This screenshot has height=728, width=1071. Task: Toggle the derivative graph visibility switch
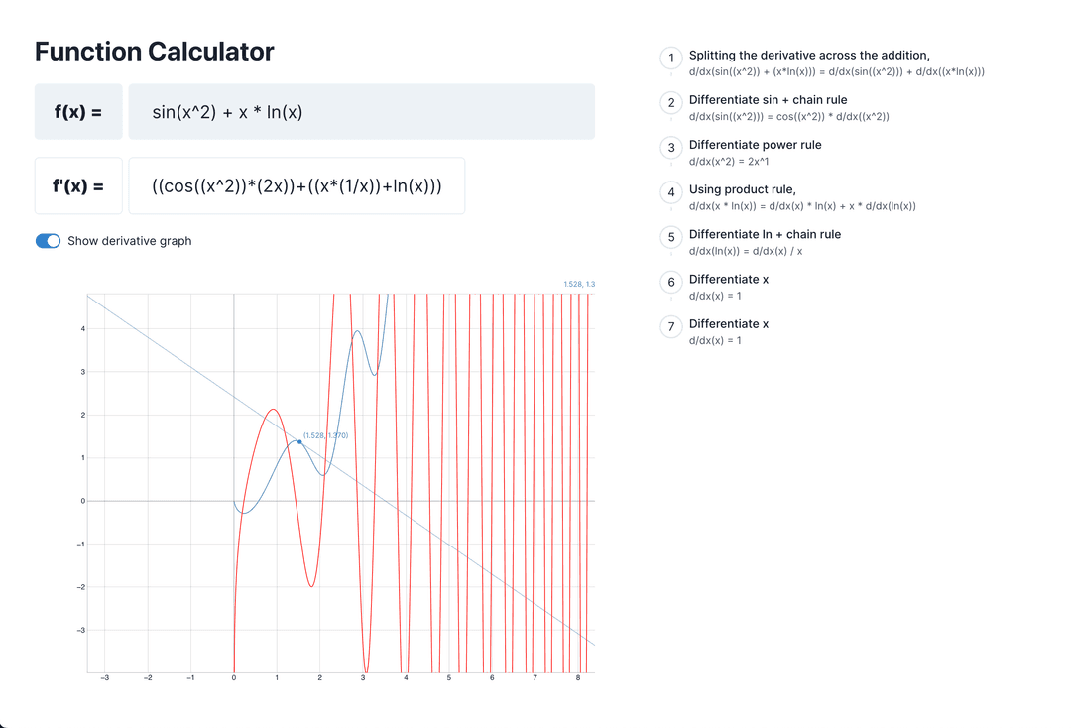[48, 240]
